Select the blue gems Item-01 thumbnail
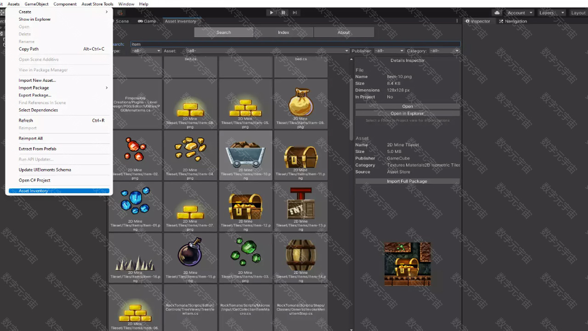The width and height of the screenshot is (588, 331). click(135, 206)
